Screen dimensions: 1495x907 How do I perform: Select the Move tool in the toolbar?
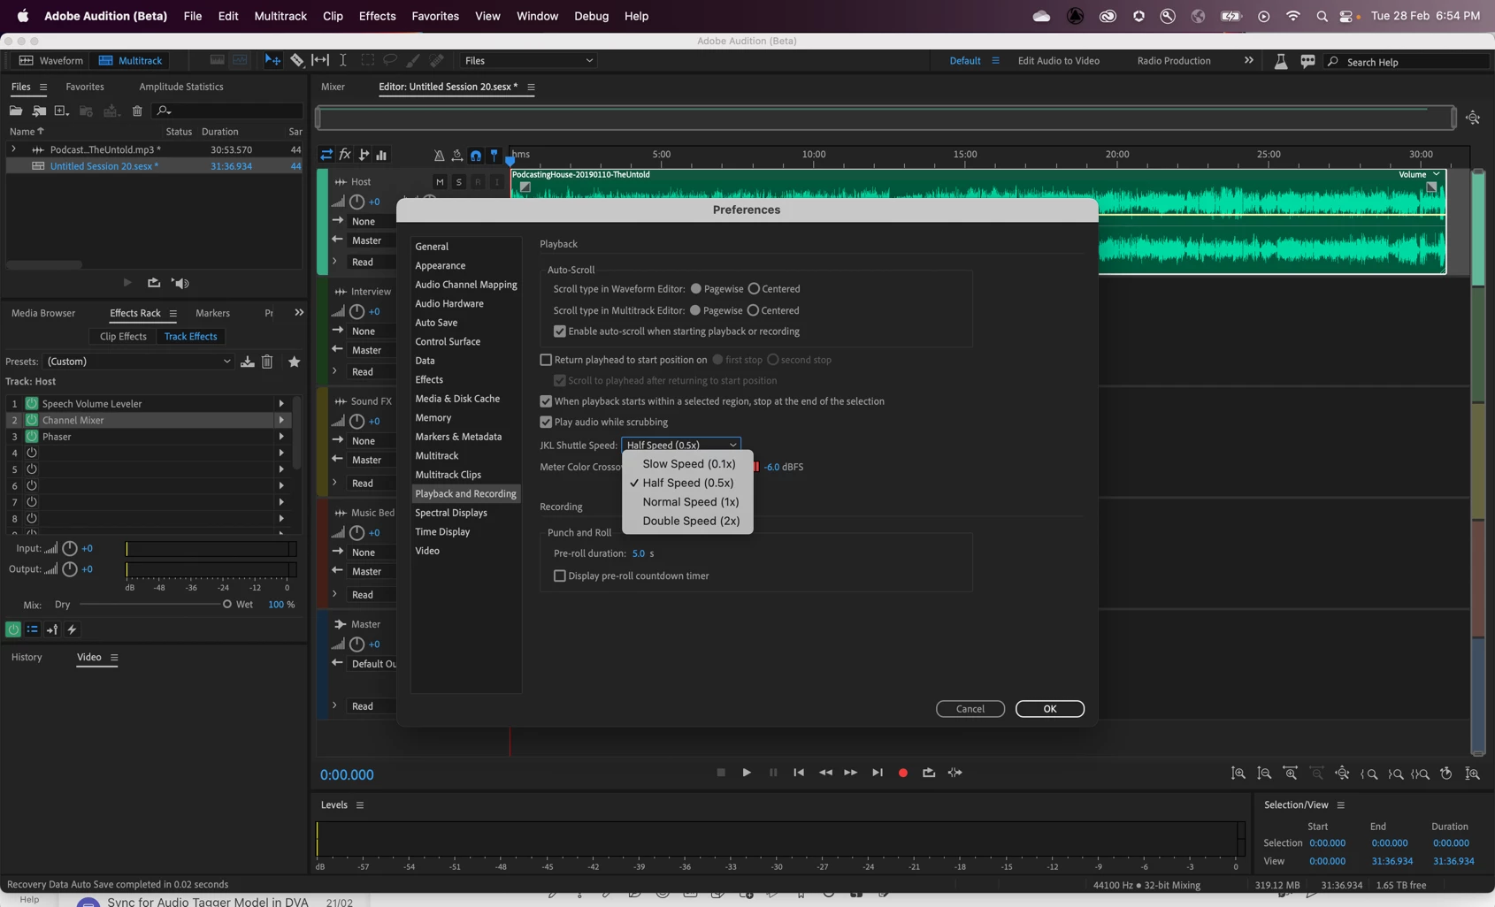click(x=272, y=60)
